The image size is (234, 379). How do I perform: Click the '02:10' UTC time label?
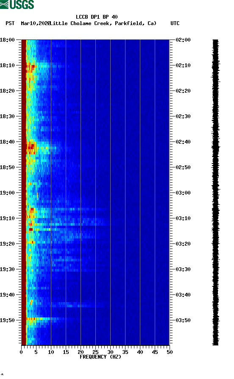(x=183, y=65)
